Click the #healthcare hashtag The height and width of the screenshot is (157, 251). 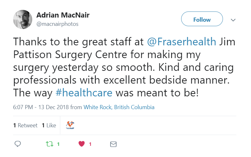(x=84, y=93)
